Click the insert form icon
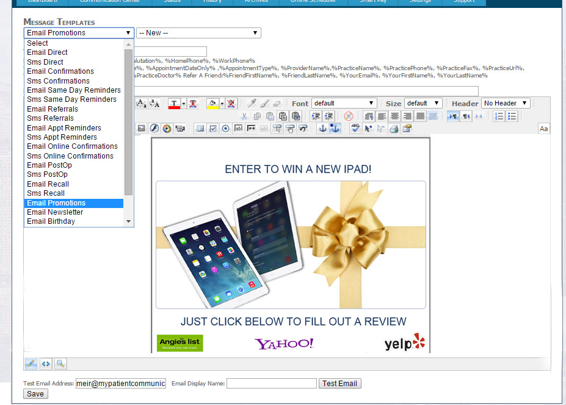 coord(200,128)
